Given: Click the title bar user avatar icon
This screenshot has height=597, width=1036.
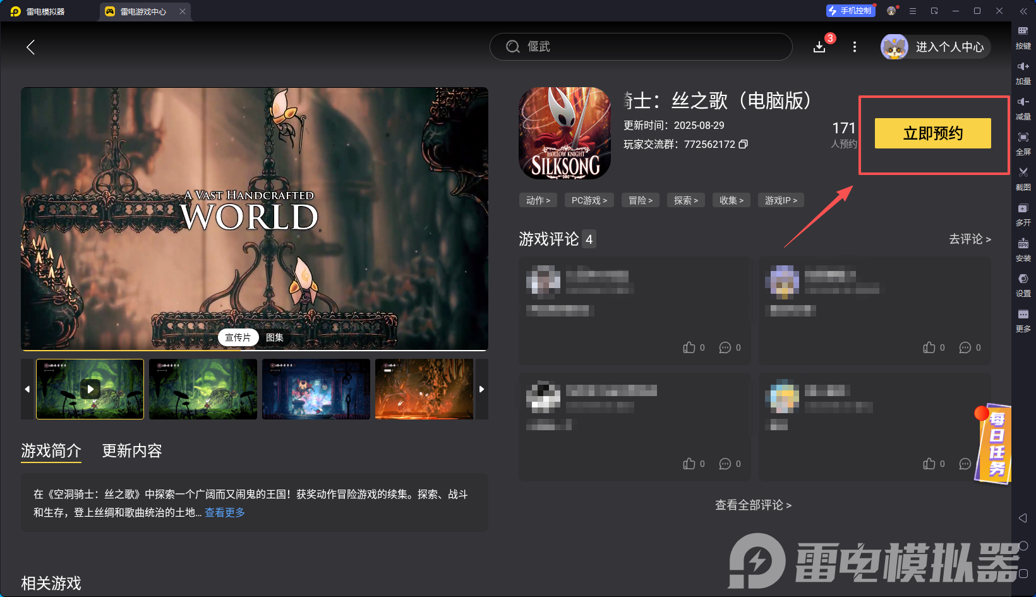Looking at the screenshot, I should tap(891, 11).
